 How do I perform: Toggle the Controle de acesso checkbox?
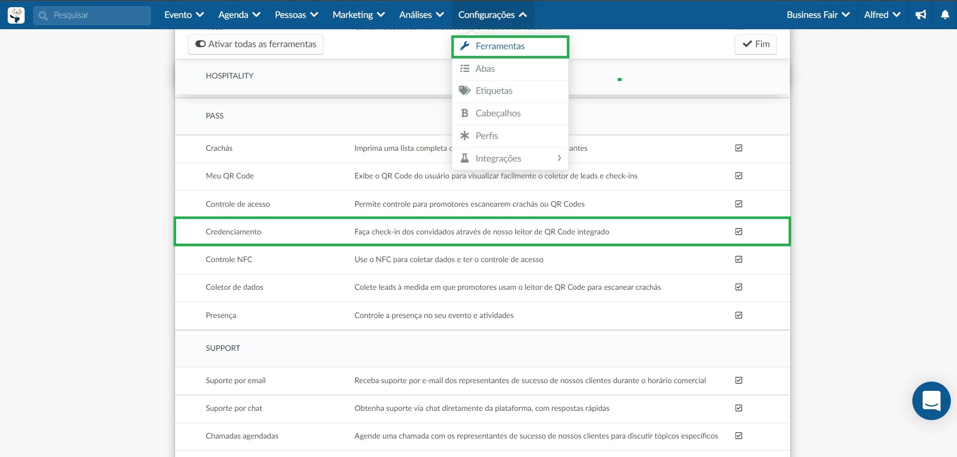(x=739, y=204)
